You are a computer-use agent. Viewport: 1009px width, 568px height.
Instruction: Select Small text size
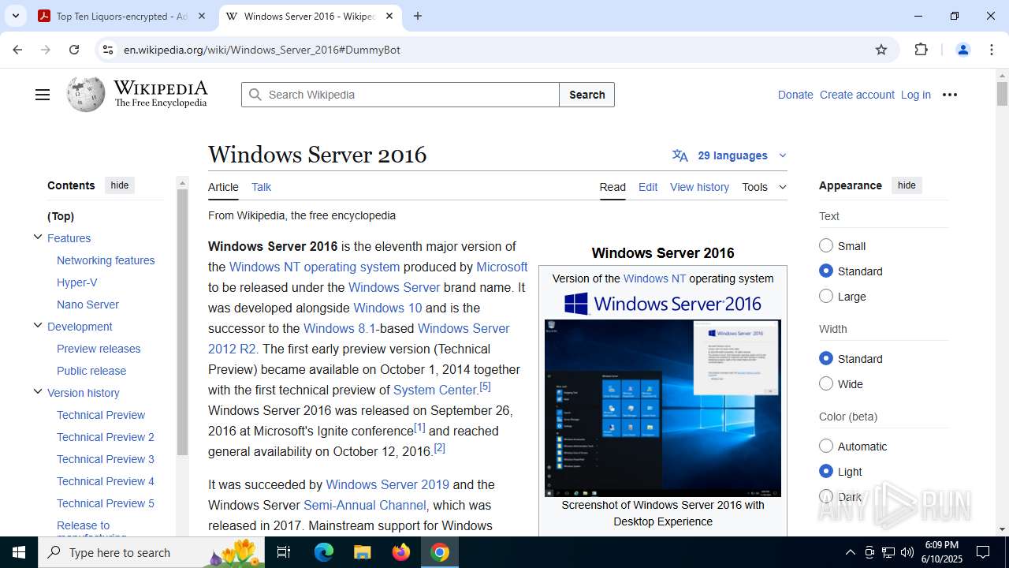[826, 245]
